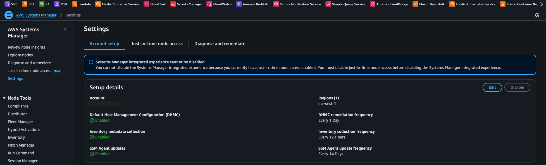Open the VPC service shortcut icon
This screenshot has height=165, width=546.
7,4
